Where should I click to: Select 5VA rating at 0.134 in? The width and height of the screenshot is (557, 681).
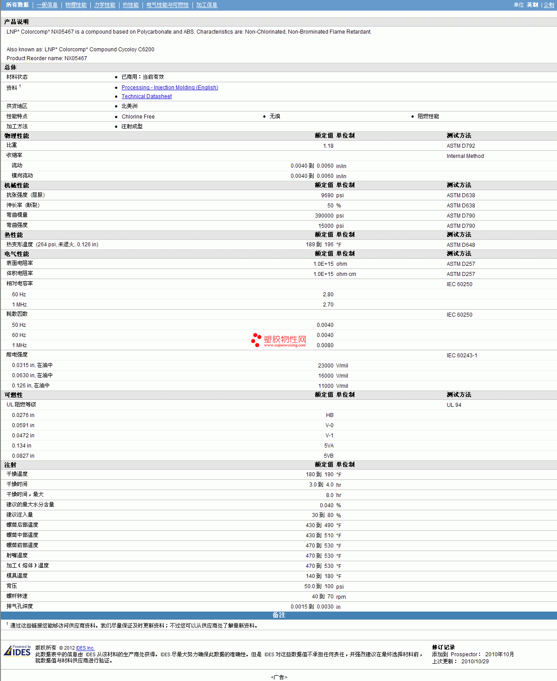[329, 446]
